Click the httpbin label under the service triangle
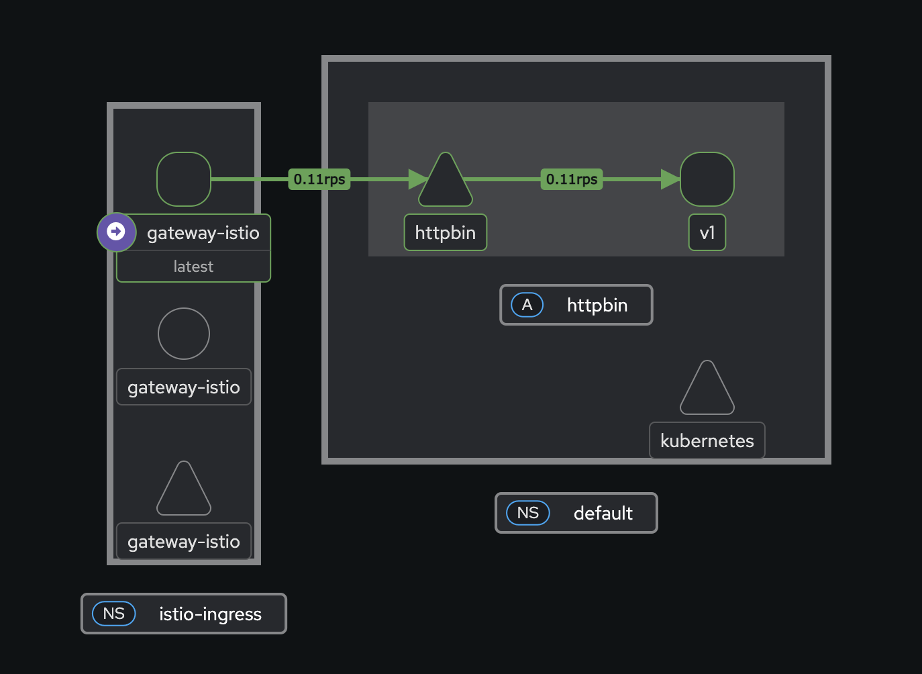The height and width of the screenshot is (674, 922). point(446,232)
